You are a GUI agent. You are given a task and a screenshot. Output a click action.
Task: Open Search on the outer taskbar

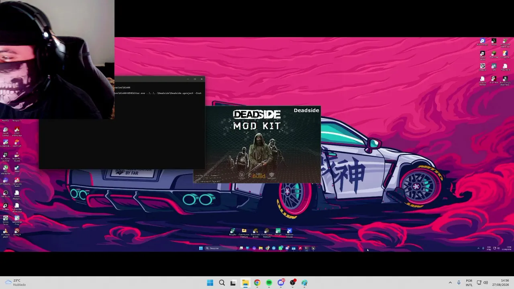(222, 283)
